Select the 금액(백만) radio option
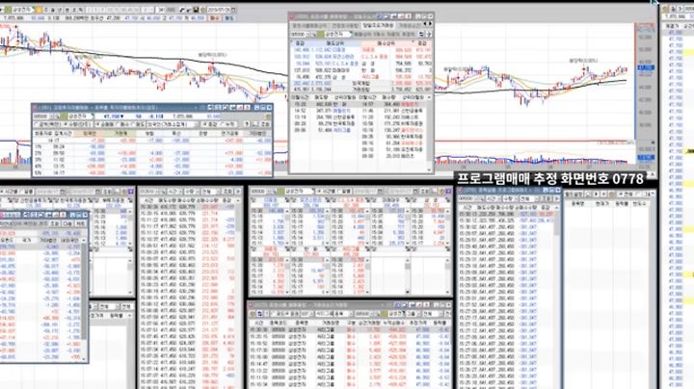The height and width of the screenshot is (389, 694). [48, 124]
